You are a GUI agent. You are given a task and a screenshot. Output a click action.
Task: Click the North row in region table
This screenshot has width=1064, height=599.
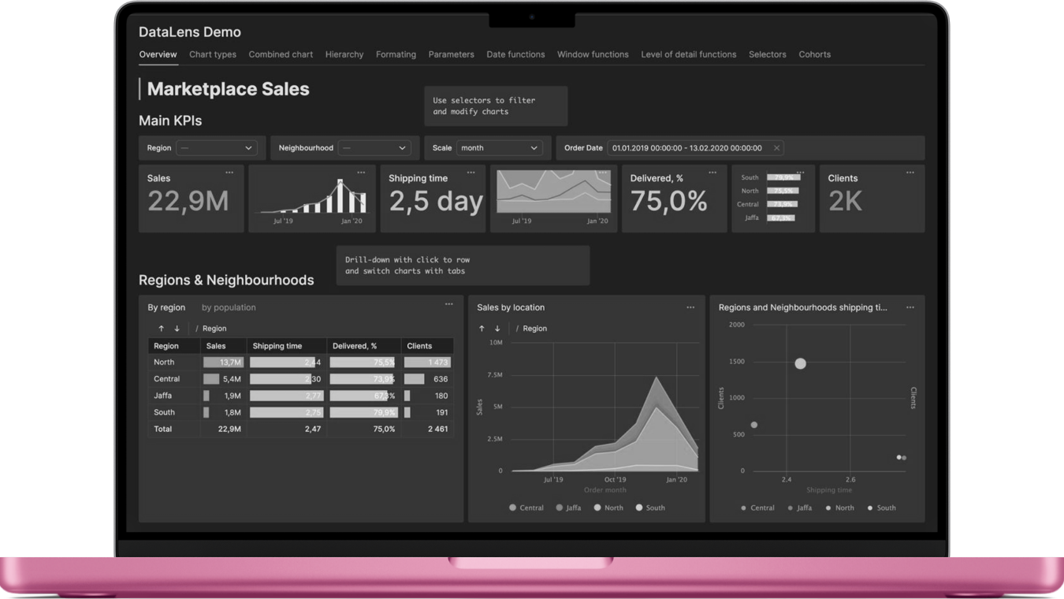pos(165,363)
